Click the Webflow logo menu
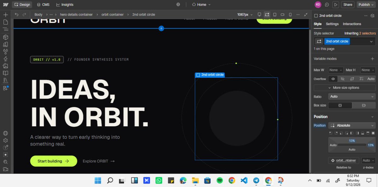The width and height of the screenshot is (378, 187). tap(6, 5)
